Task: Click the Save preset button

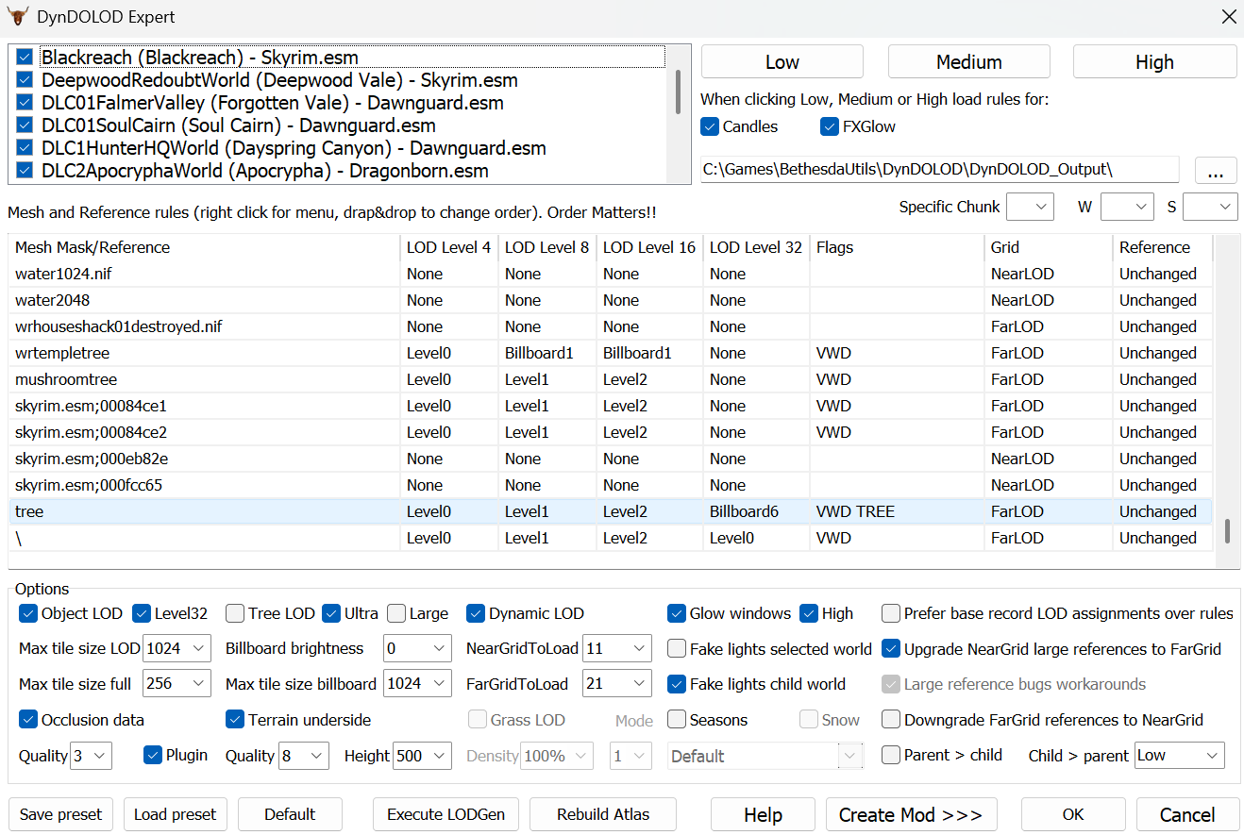Action: coord(60,814)
